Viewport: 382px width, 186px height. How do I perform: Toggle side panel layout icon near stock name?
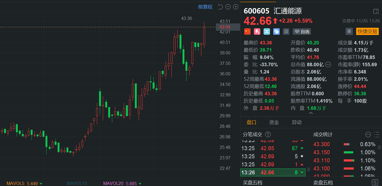(376, 11)
